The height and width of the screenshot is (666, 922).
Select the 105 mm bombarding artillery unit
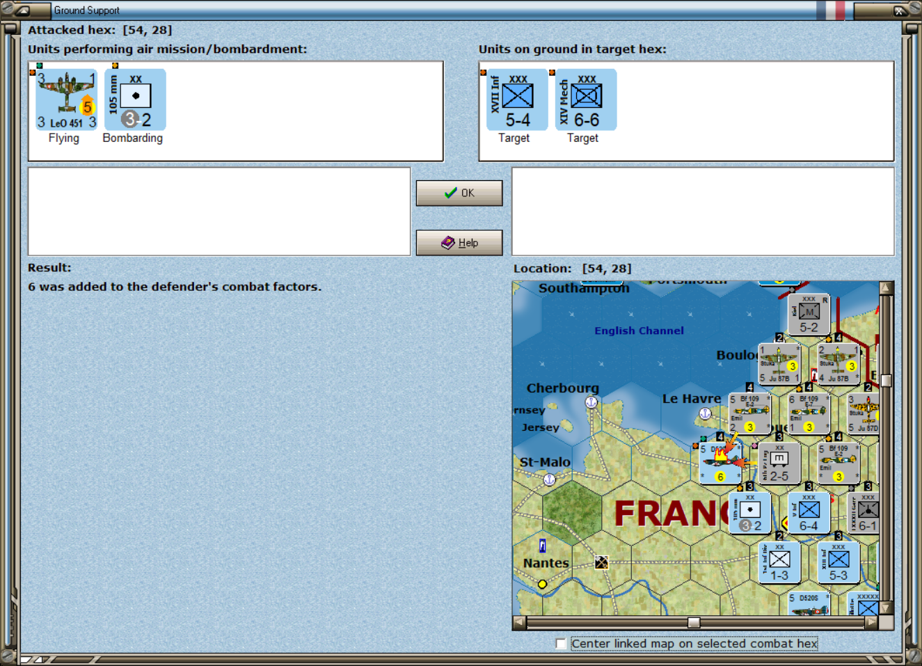point(135,100)
